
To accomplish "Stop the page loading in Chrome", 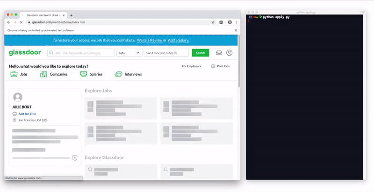I will click(21, 22).
